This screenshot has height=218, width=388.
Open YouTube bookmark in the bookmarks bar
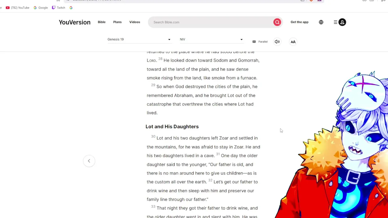[x=18, y=8]
